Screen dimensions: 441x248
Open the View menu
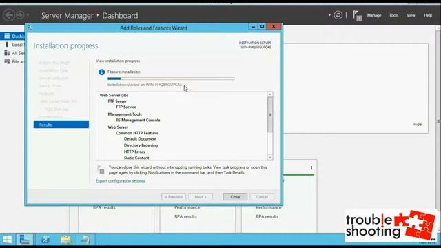411,15
